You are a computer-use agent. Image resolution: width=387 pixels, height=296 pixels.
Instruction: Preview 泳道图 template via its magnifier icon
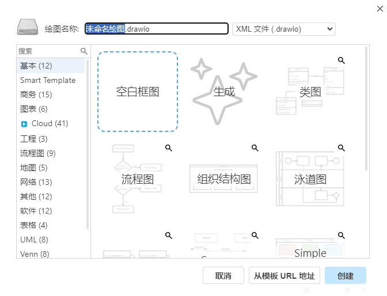click(x=342, y=148)
